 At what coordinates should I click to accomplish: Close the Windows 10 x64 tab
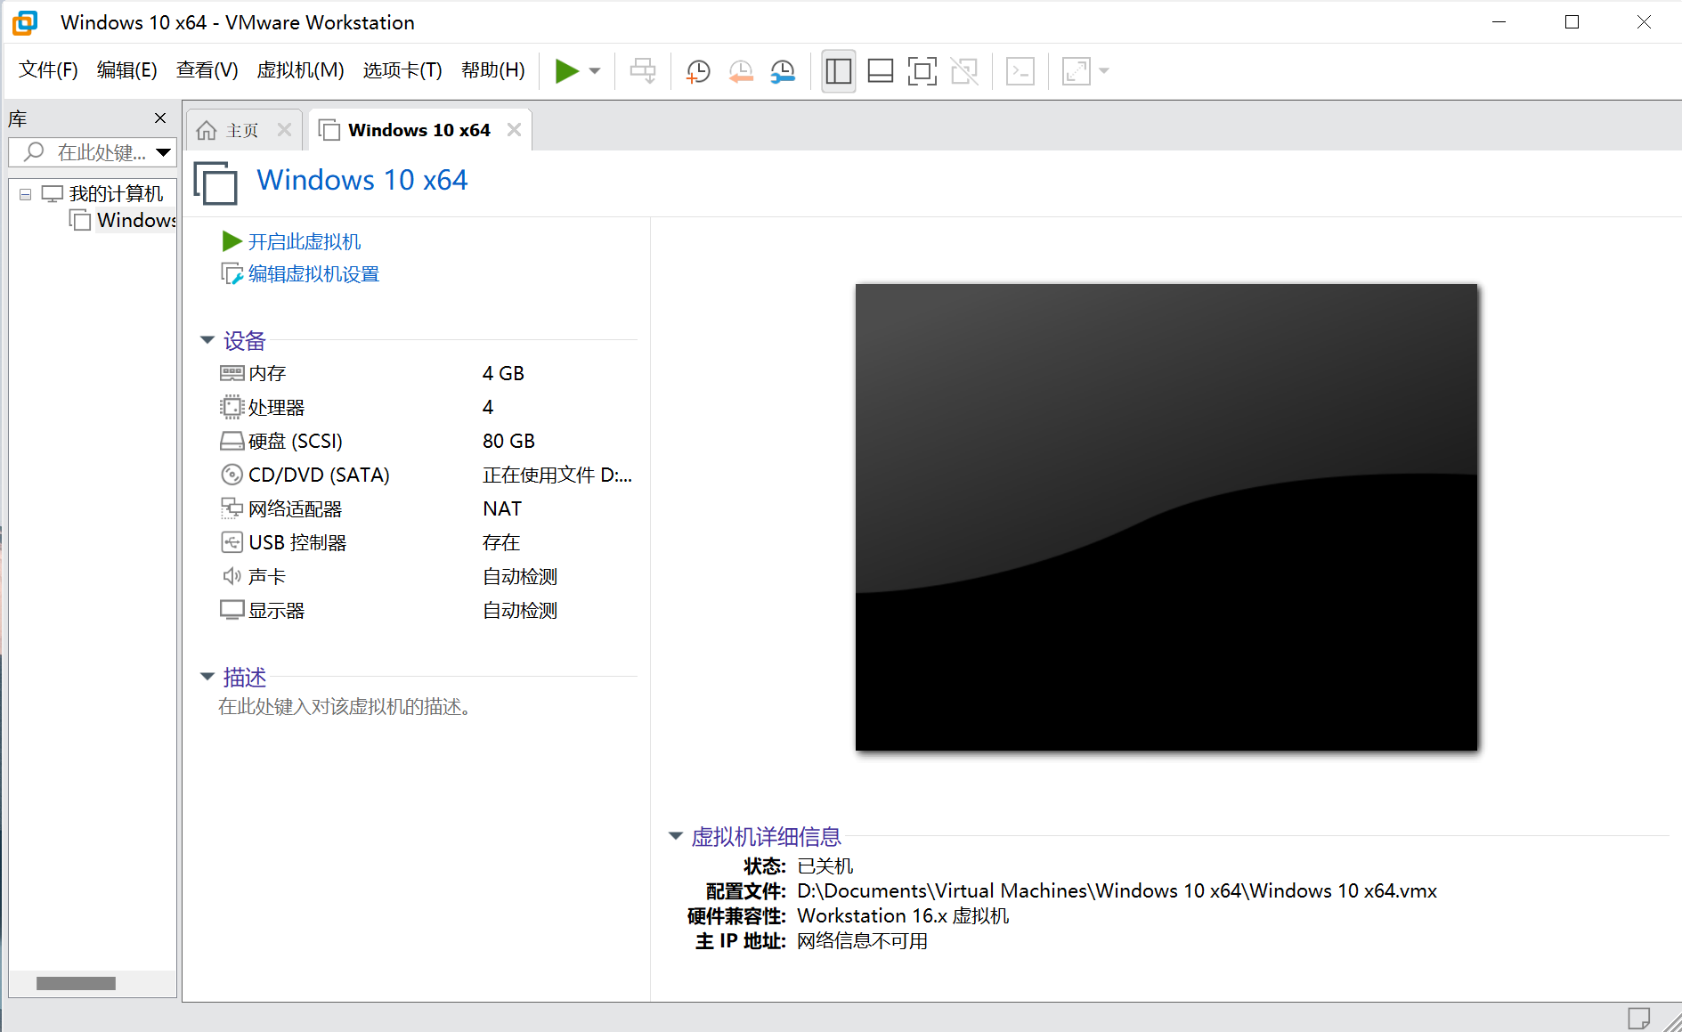(514, 130)
